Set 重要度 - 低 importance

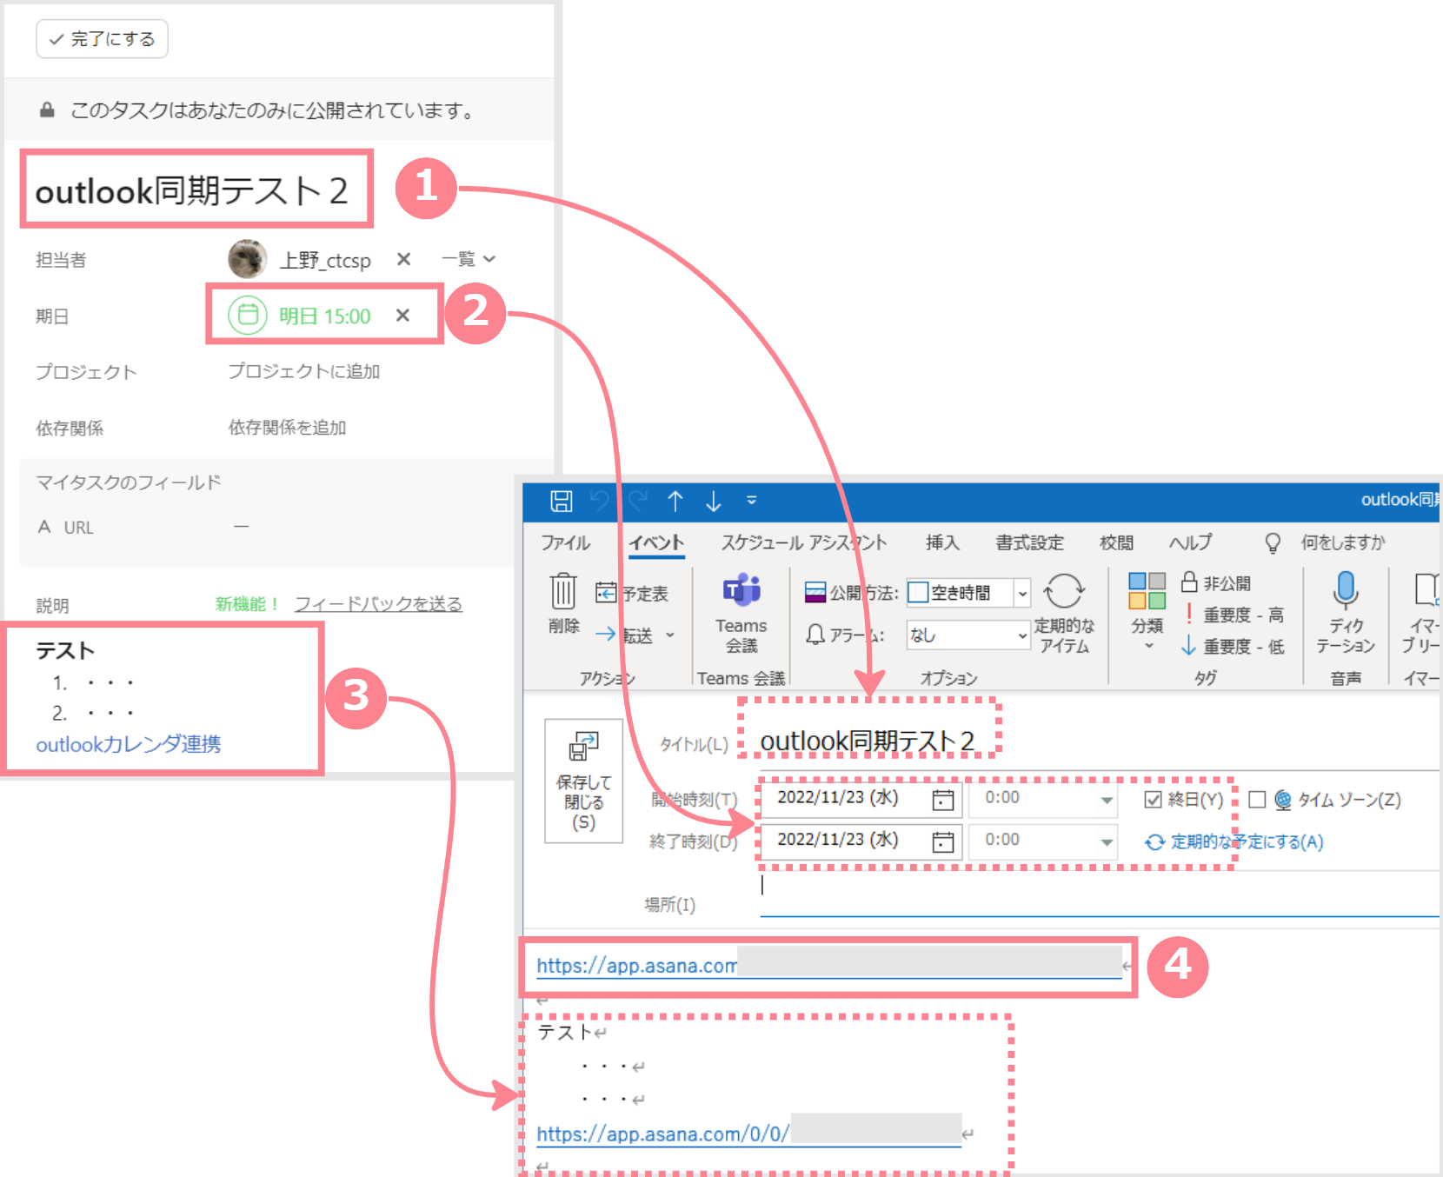[1234, 647]
